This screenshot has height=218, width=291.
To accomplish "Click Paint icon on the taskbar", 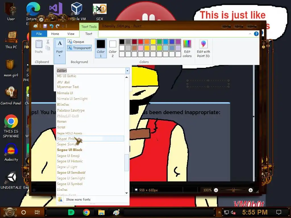I will click(x=116, y=212).
